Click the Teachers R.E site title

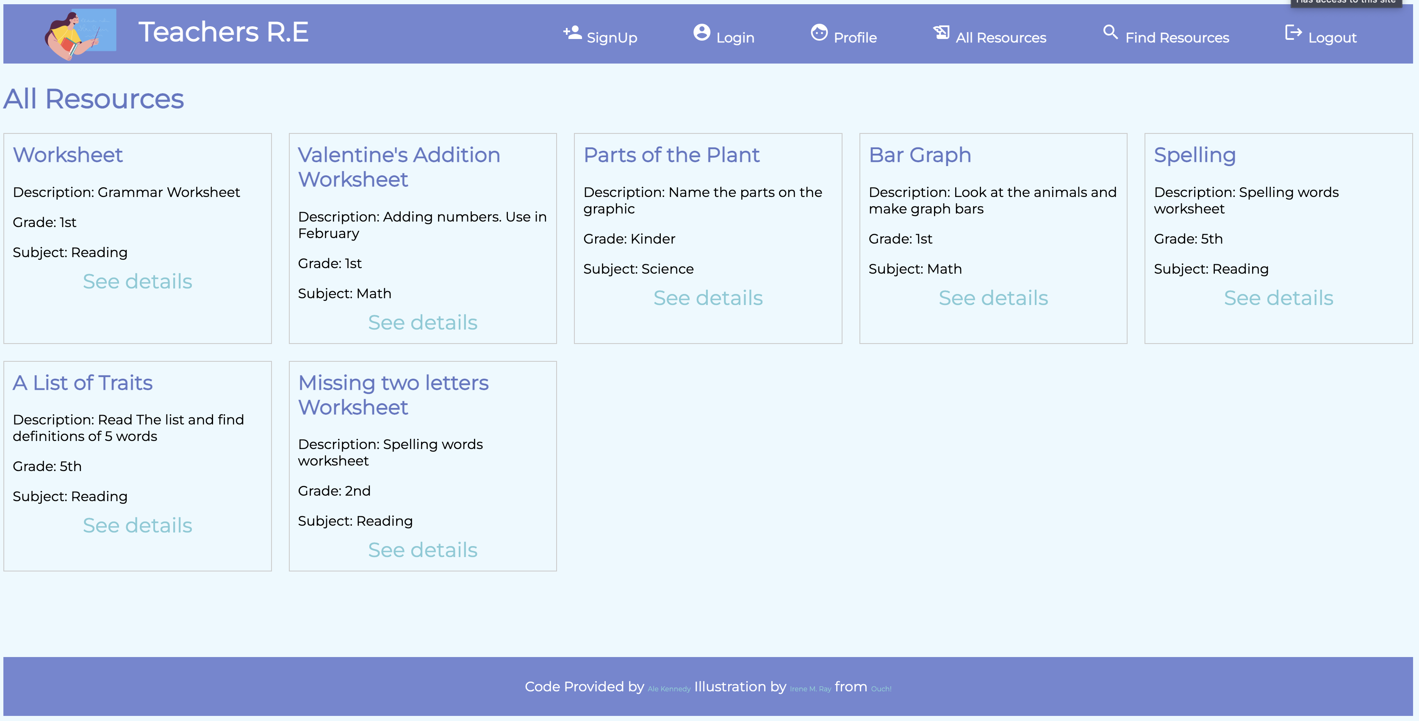point(223,32)
